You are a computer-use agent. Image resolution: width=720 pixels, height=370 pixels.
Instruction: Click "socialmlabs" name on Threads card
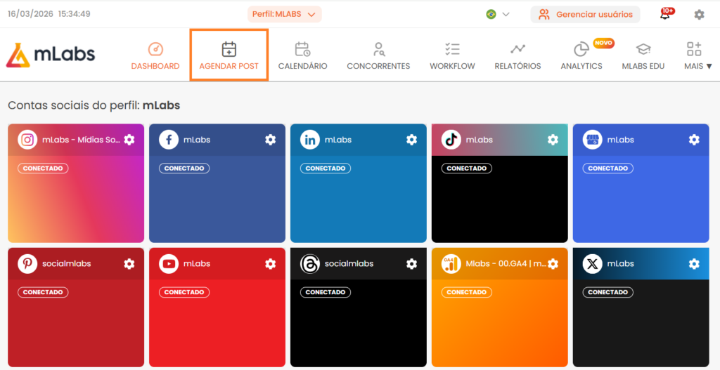349,263
